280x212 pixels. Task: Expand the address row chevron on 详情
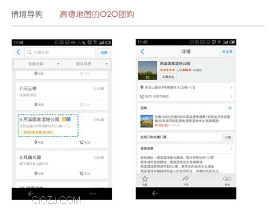[x=231, y=88]
